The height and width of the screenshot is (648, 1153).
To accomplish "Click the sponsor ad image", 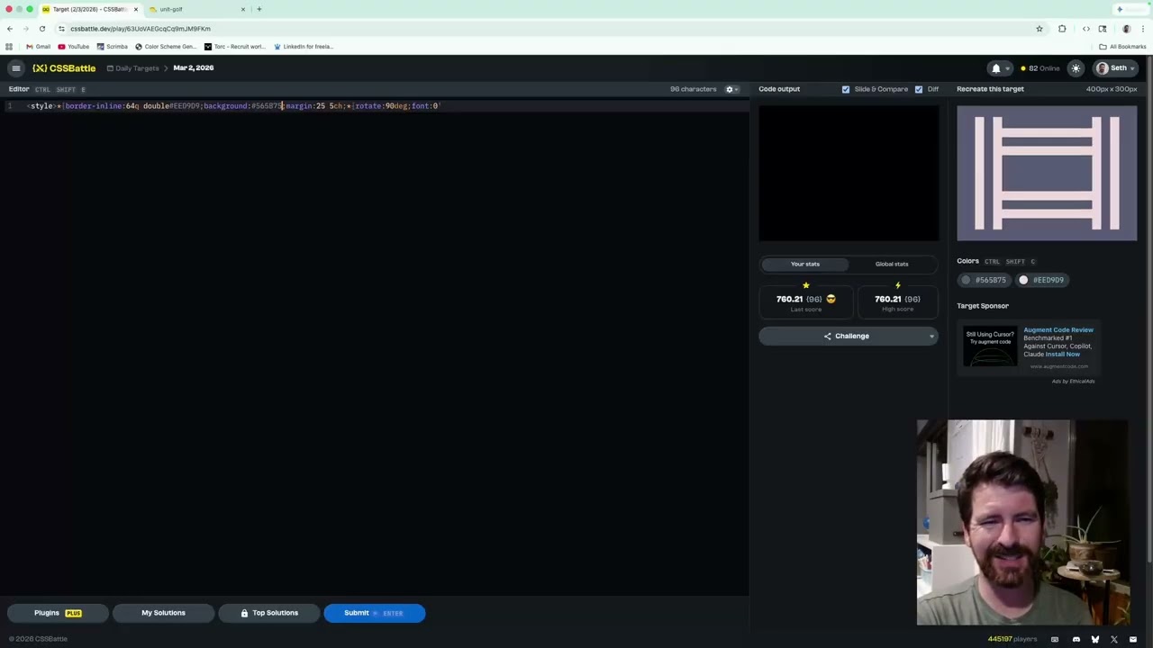I will [990, 346].
